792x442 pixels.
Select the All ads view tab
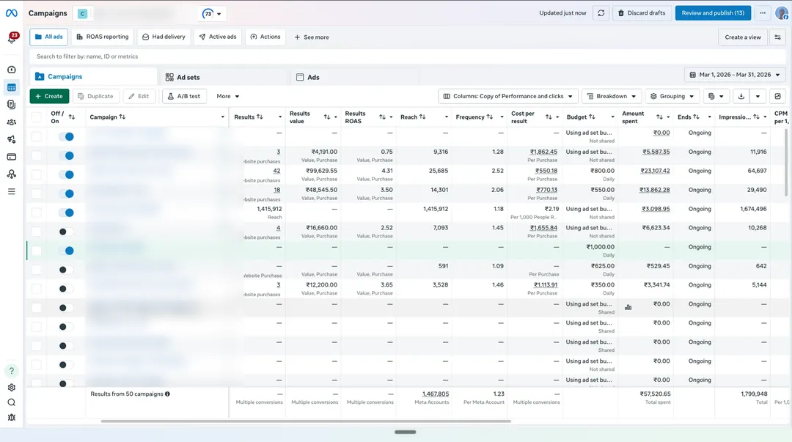[x=49, y=37]
